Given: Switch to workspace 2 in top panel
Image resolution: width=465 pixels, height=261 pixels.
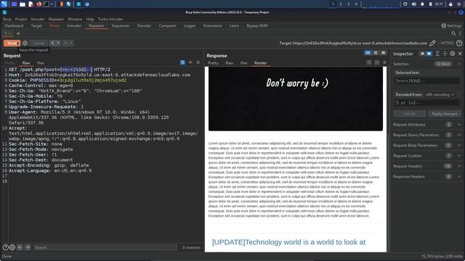Looking at the screenshot, I should (341, 4).
